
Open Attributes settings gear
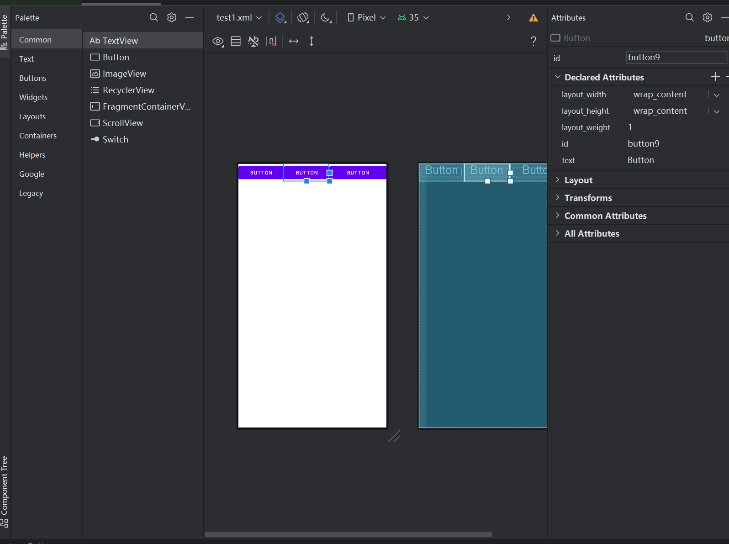tap(708, 17)
